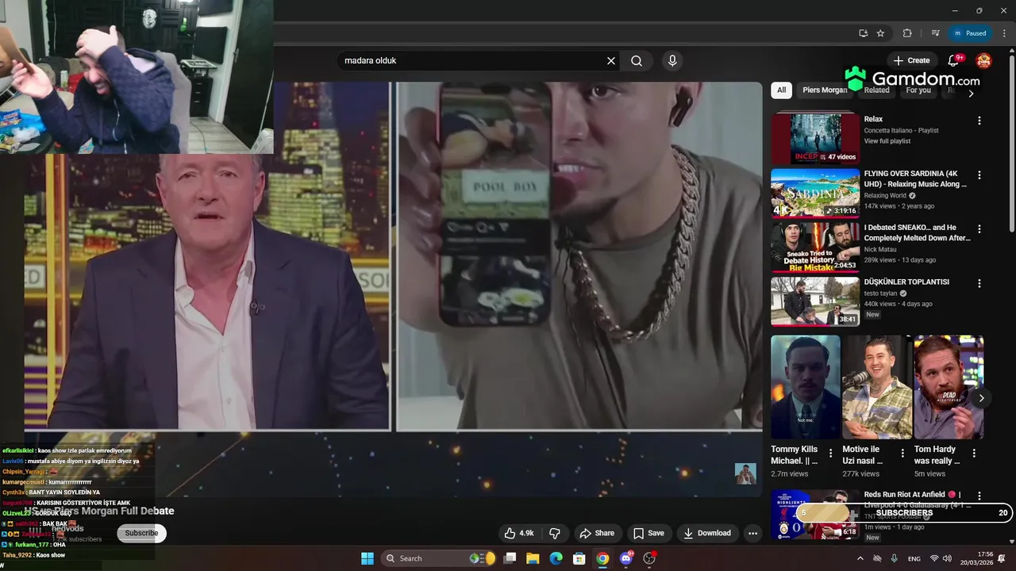Click View full playlist link

[887, 141]
